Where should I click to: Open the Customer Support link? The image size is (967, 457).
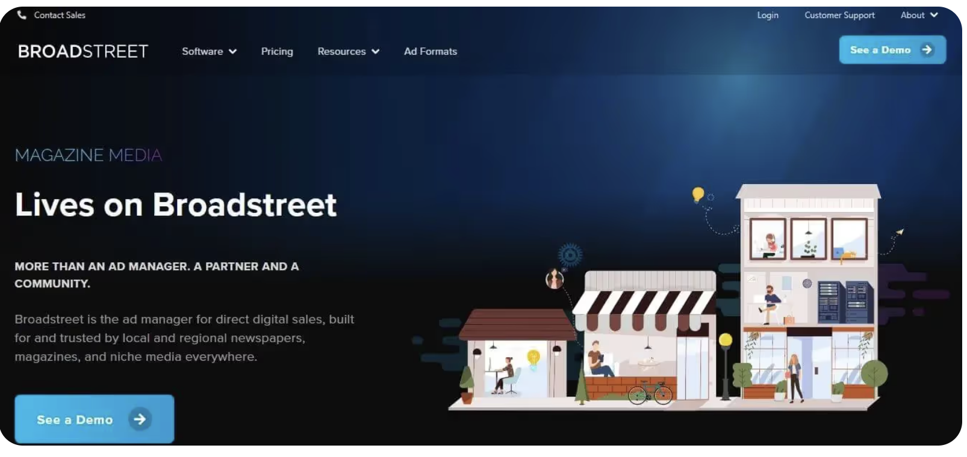click(839, 15)
